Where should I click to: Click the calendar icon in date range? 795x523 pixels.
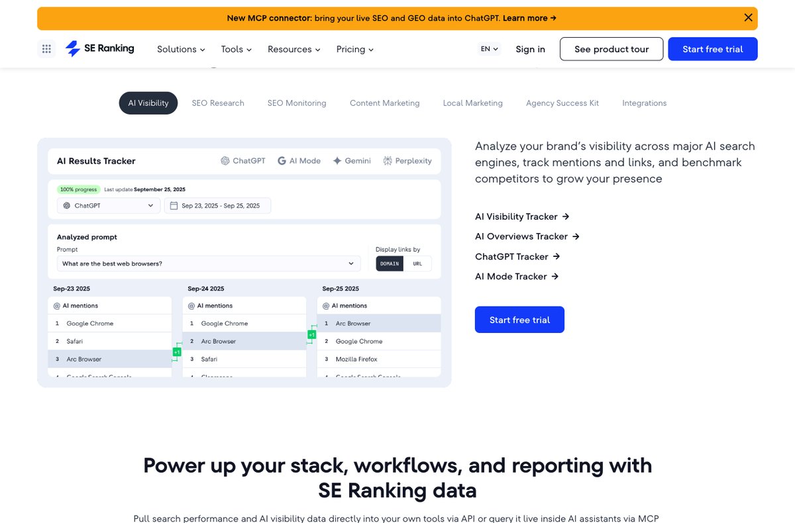174,206
